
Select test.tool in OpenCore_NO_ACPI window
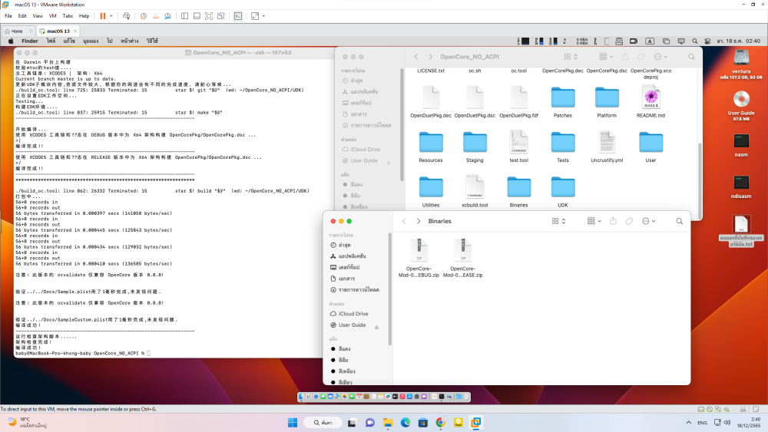coord(518,147)
